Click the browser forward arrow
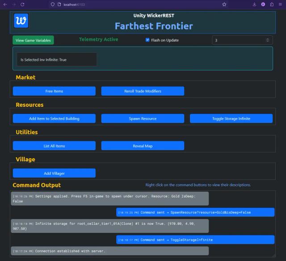Screen dimensions: 286x261 (14, 4)
